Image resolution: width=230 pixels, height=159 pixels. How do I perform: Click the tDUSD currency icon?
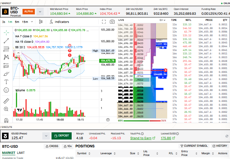click(5, 136)
